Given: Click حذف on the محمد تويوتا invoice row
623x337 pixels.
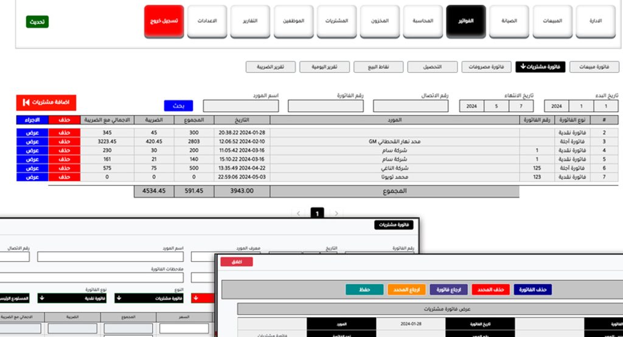Looking at the screenshot, I should pos(64,177).
